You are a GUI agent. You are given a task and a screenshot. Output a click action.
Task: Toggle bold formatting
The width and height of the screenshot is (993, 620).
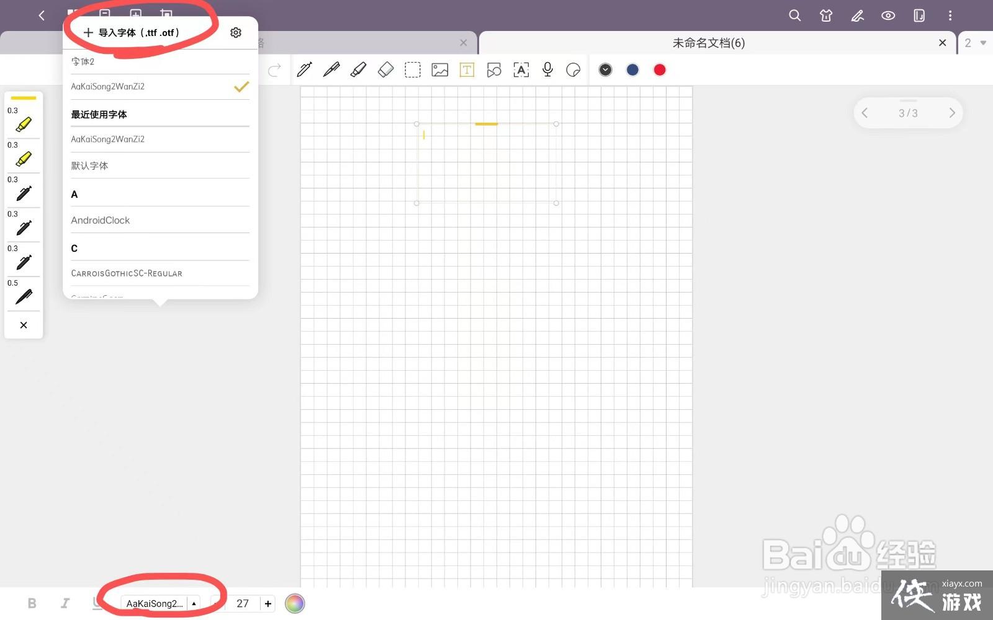pos(32,603)
